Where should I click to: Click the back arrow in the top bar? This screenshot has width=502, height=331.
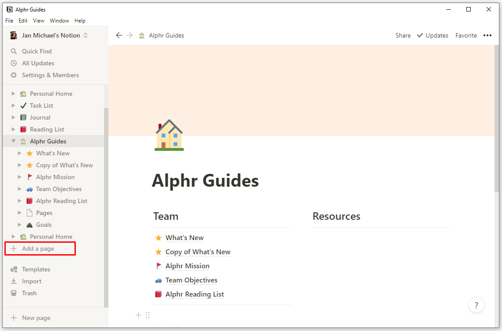coord(119,35)
